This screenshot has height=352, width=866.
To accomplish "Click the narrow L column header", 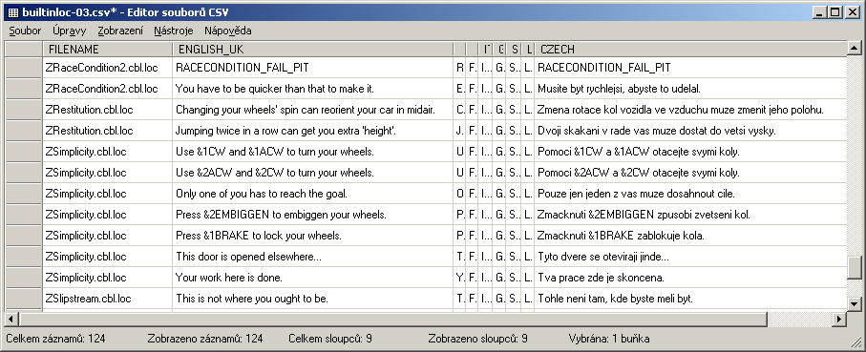I will [x=527, y=49].
